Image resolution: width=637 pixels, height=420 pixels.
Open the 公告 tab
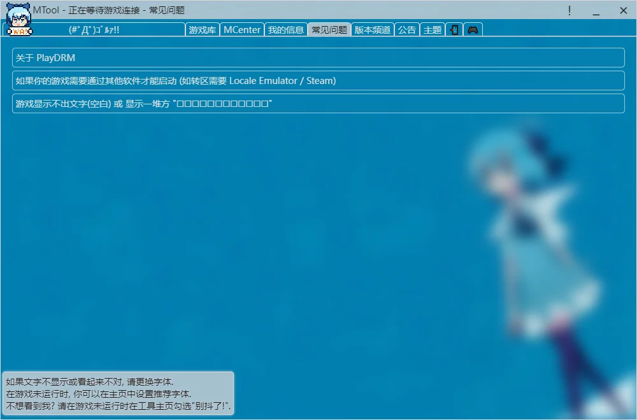coord(406,30)
